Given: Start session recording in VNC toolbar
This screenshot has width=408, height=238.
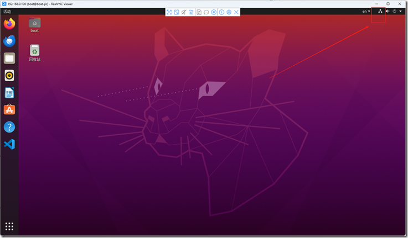Looking at the screenshot, I should [214, 12].
